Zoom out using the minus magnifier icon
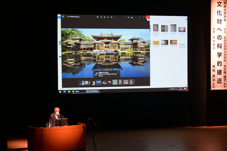This screenshot has width=227, height=151. point(125,17)
